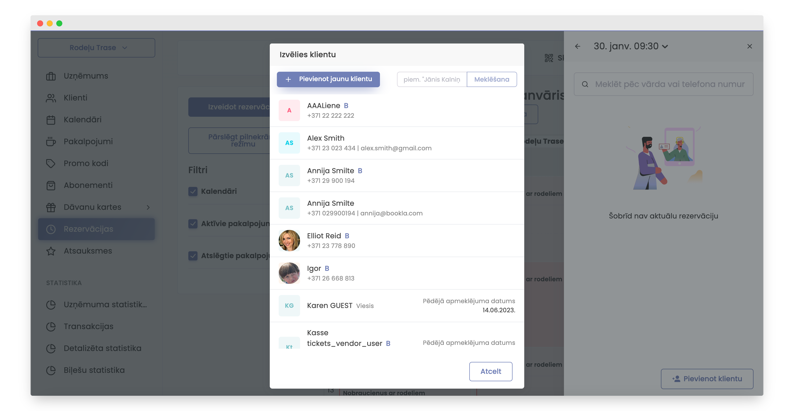Click the back arrow beside 30. janv.
This screenshot has width=794, height=411.
coord(578,46)
